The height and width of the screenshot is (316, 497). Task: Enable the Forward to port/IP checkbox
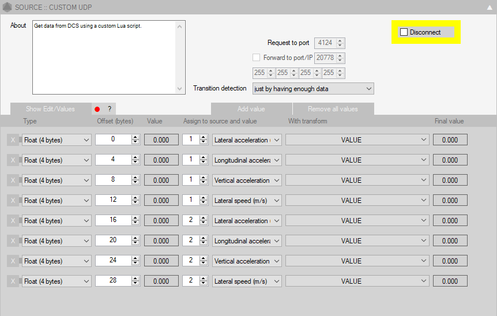[257, 58]
